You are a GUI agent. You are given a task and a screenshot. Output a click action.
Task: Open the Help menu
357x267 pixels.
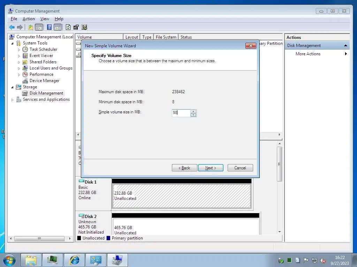pos(59,19)
